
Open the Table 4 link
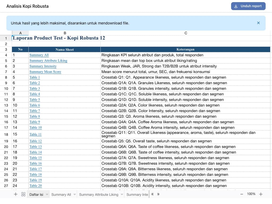(35, 94)
